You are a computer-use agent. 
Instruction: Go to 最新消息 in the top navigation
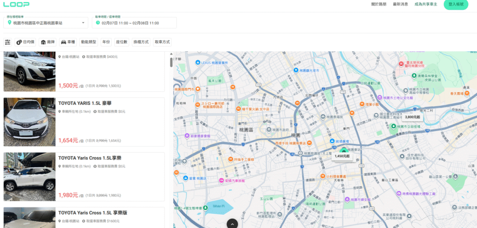(x=400, y=5)
